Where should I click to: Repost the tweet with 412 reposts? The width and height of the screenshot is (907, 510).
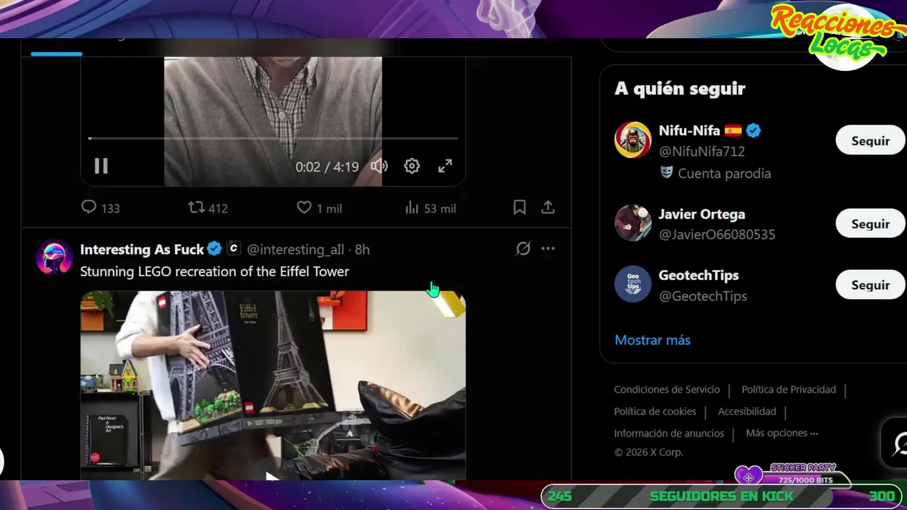click(208, 208)
